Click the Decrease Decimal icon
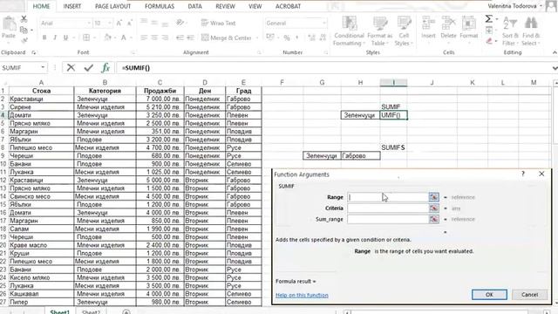 323,38
